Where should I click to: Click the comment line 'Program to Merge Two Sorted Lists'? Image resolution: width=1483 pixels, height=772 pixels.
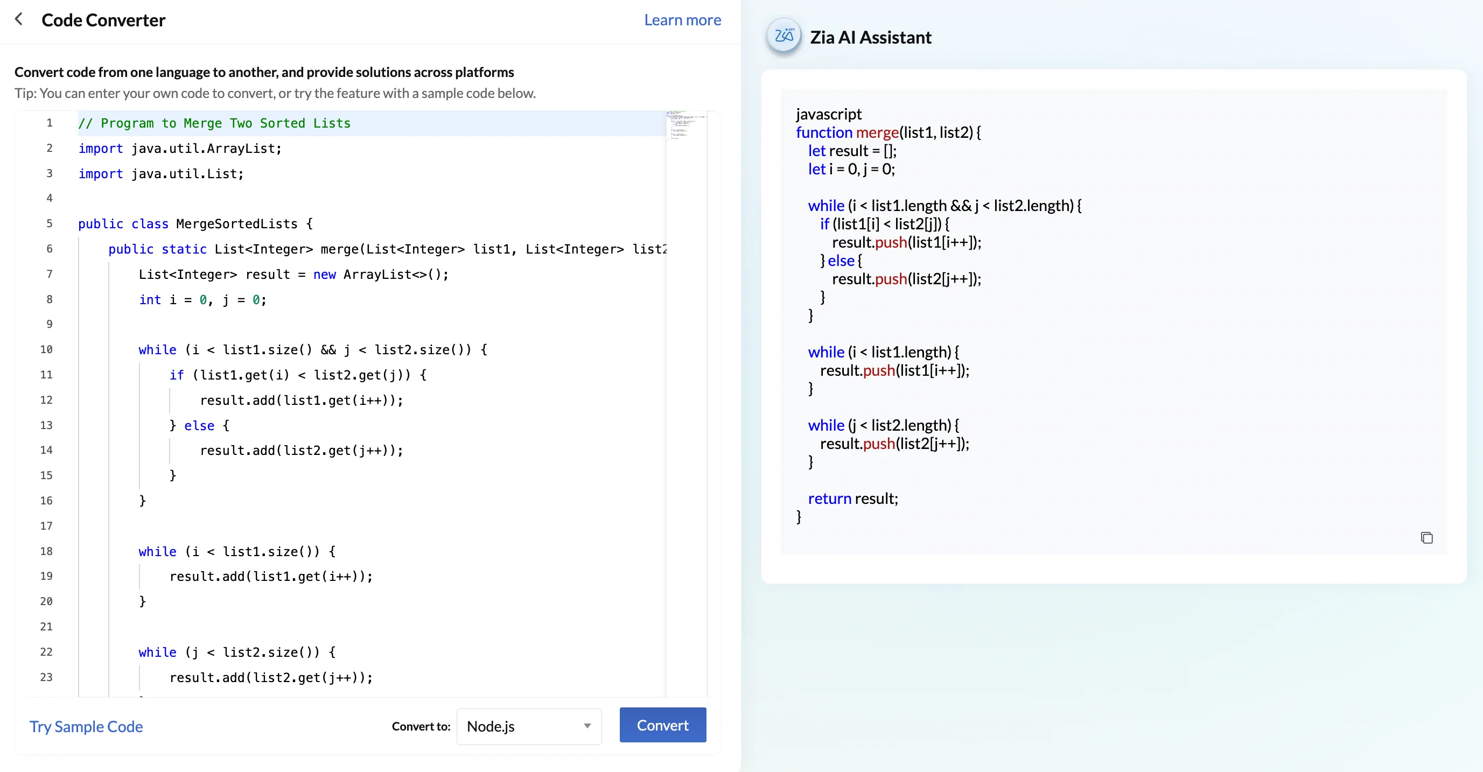coord(214,123)
